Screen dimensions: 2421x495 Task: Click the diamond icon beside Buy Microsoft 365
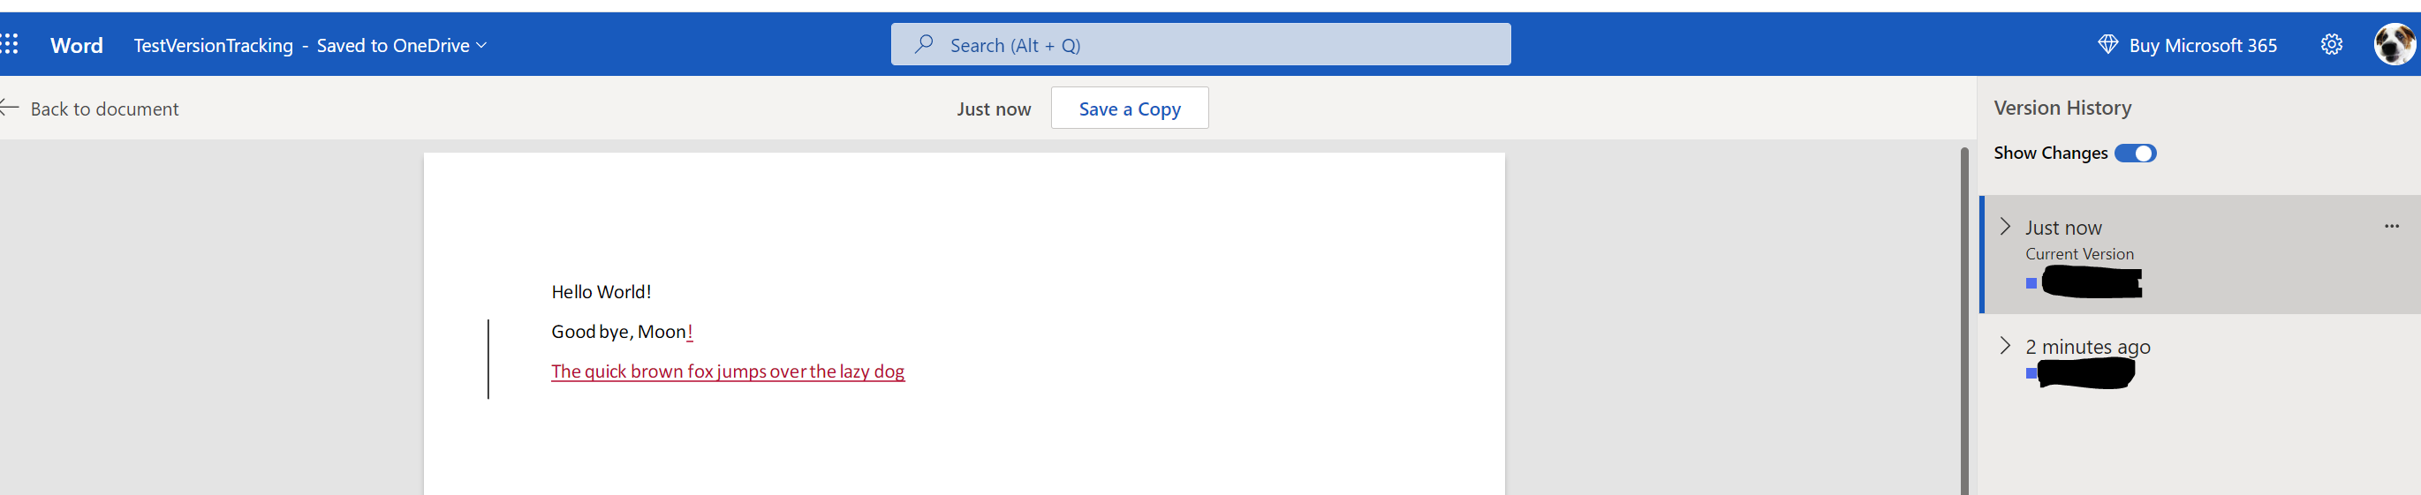pyautogui.click(x=2107, y=44)
